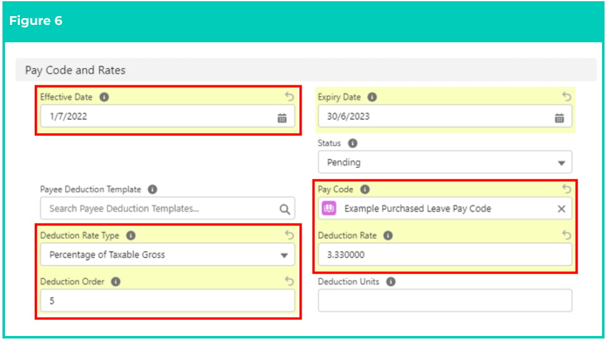Click the Status label
607x341 pixels.
(x=330, y=143)
